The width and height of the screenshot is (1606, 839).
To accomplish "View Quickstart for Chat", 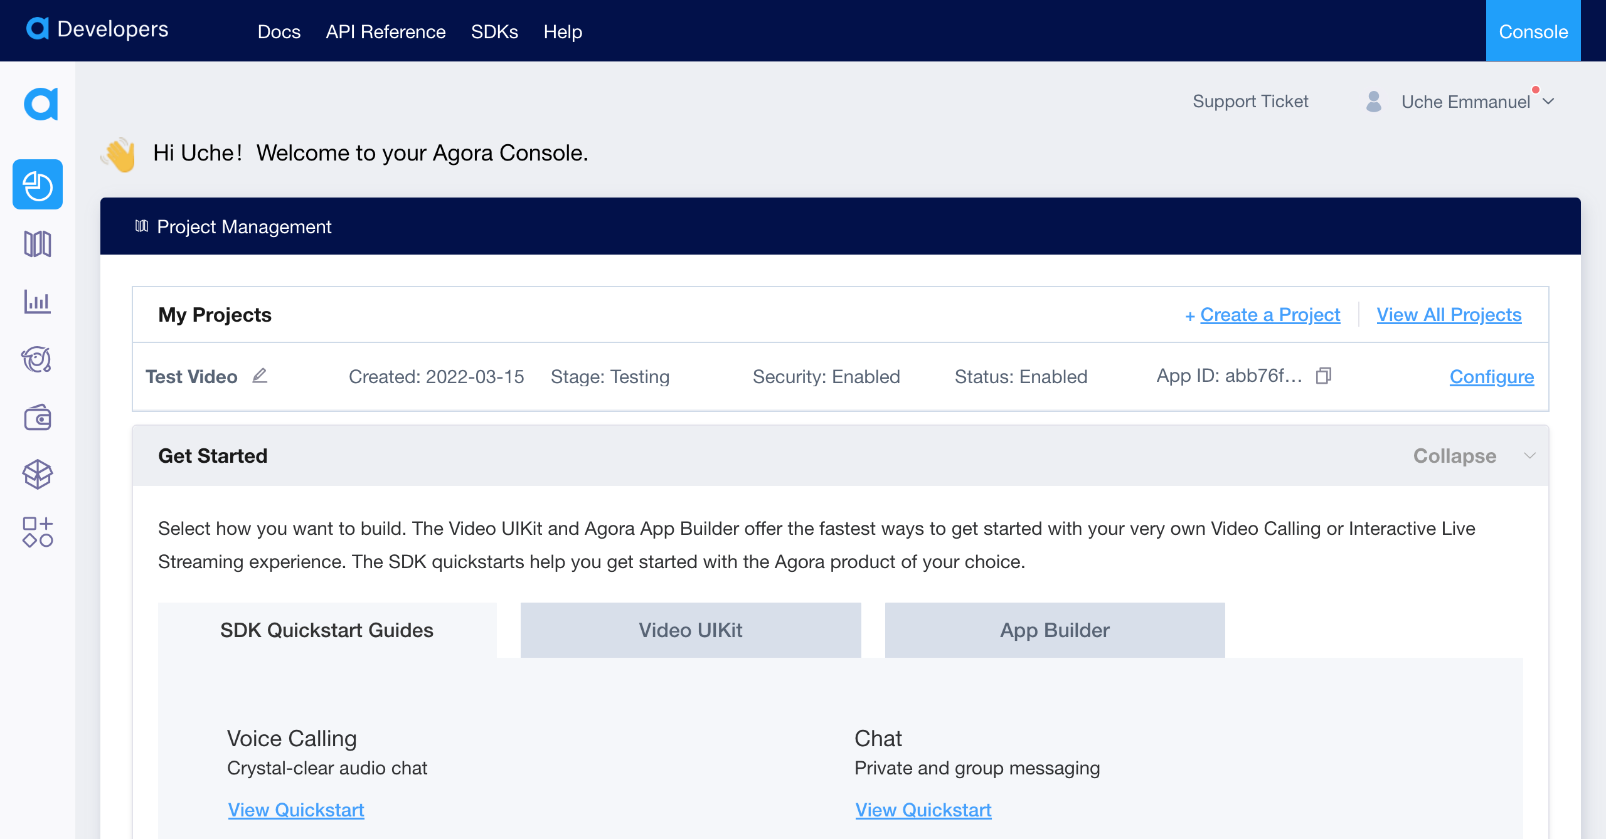I will coord(923,810).
